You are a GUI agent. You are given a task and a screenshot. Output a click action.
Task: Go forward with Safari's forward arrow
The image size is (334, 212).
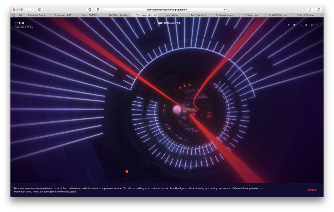32,9
